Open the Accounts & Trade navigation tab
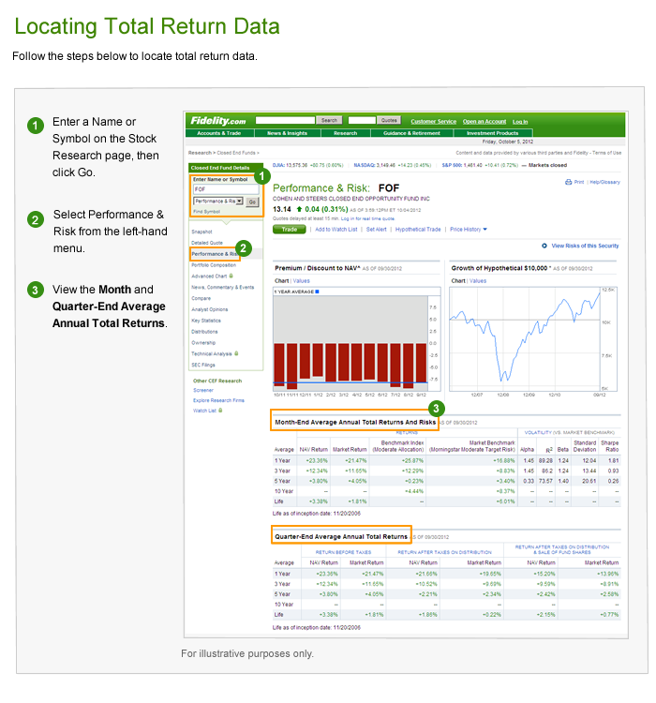The image size is (656, 703). click(218, 133)
